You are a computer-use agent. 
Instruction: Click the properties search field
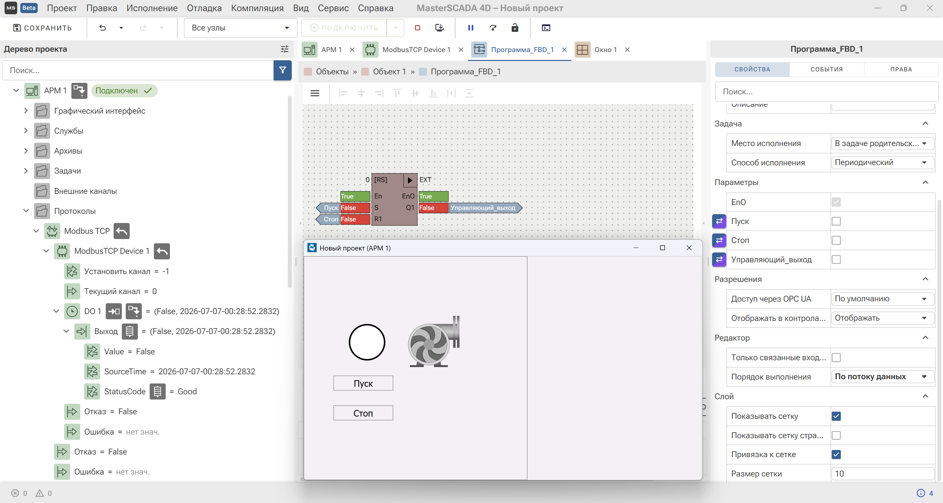point(826,91)
